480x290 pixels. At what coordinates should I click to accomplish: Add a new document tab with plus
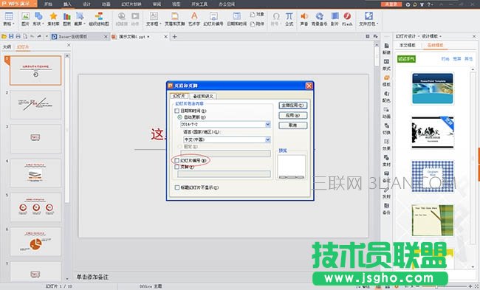[174, 37]
